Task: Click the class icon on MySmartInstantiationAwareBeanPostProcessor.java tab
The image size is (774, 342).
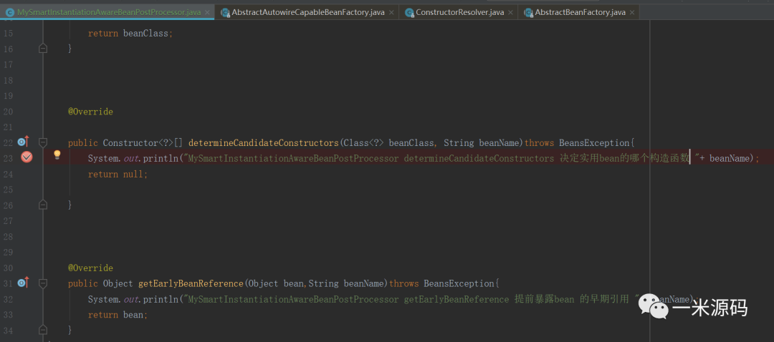Action: click(10, 13)
